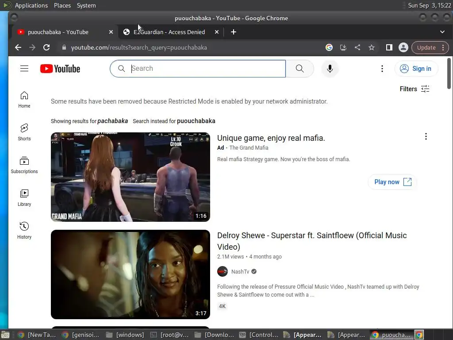Open Chrome profile avatar menu
453x340 pixels.
403,47
